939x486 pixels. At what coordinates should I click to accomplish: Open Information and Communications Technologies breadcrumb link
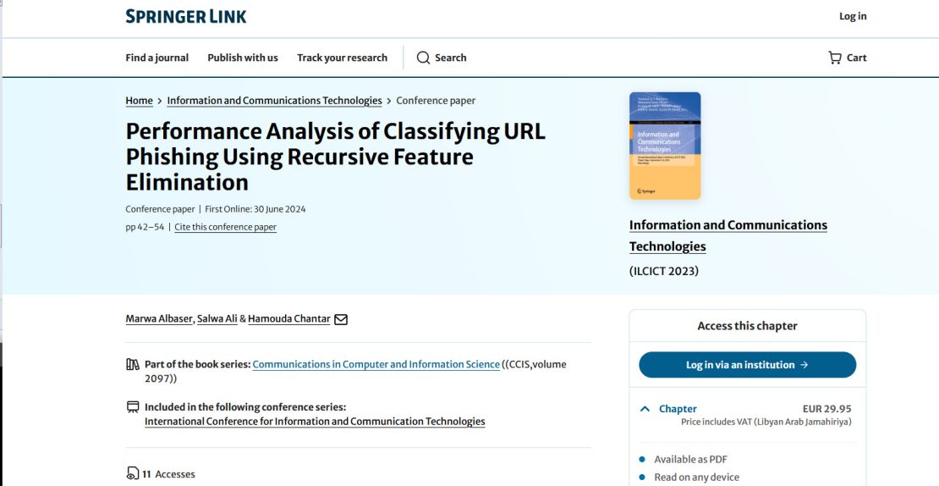[x=274, y=101]
